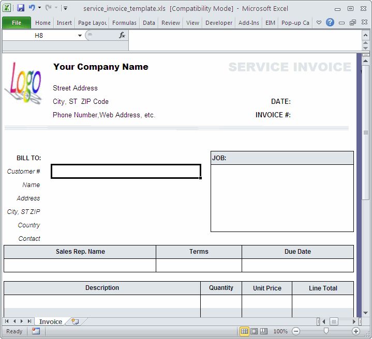Click the horizontal scrollbar left arrow

[x=324, y=321]
